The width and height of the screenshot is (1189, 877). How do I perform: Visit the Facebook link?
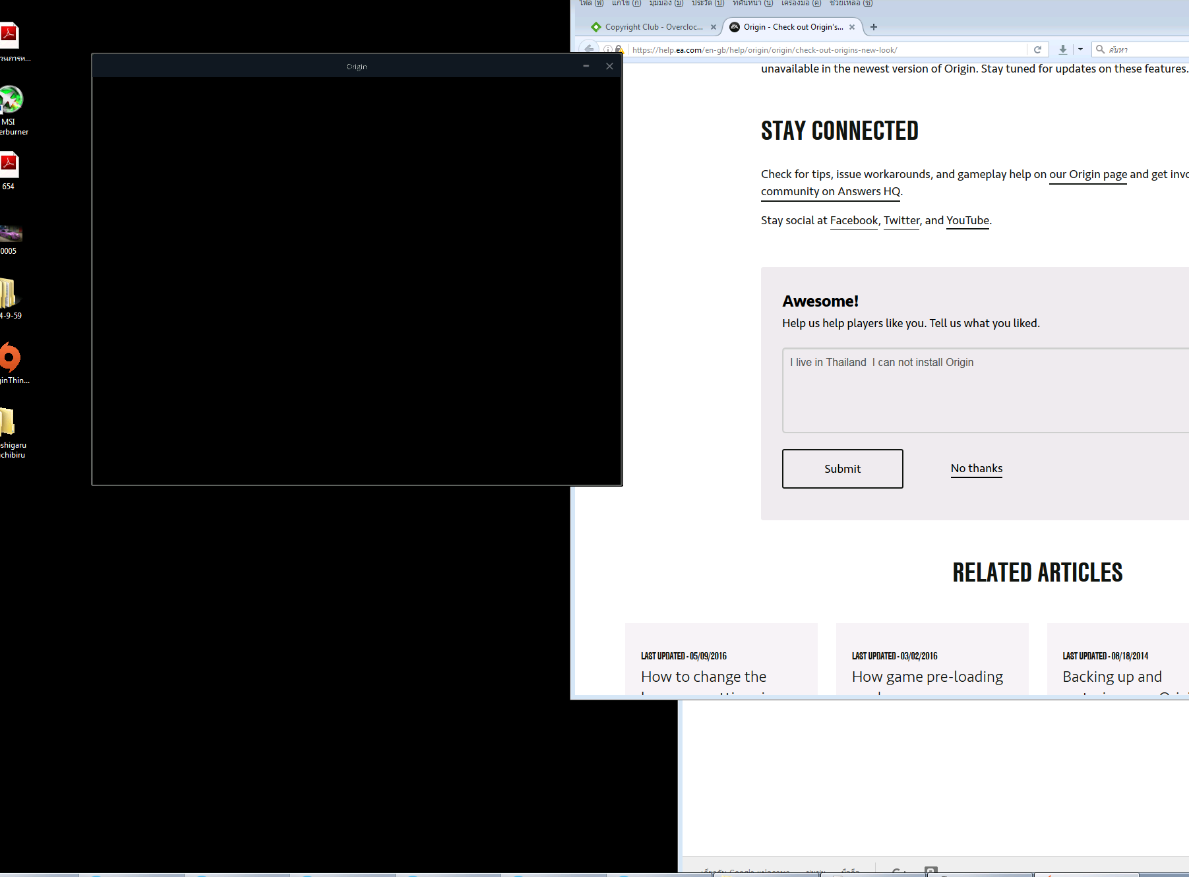854,221
